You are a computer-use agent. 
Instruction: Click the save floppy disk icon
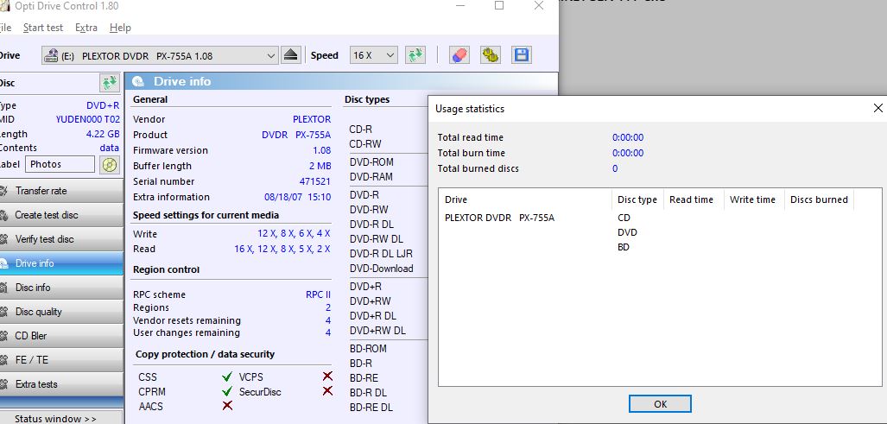point(522,55)
